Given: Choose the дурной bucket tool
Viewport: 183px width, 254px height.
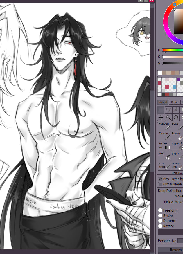Looking at the screenshot, I should coord(177,146).
